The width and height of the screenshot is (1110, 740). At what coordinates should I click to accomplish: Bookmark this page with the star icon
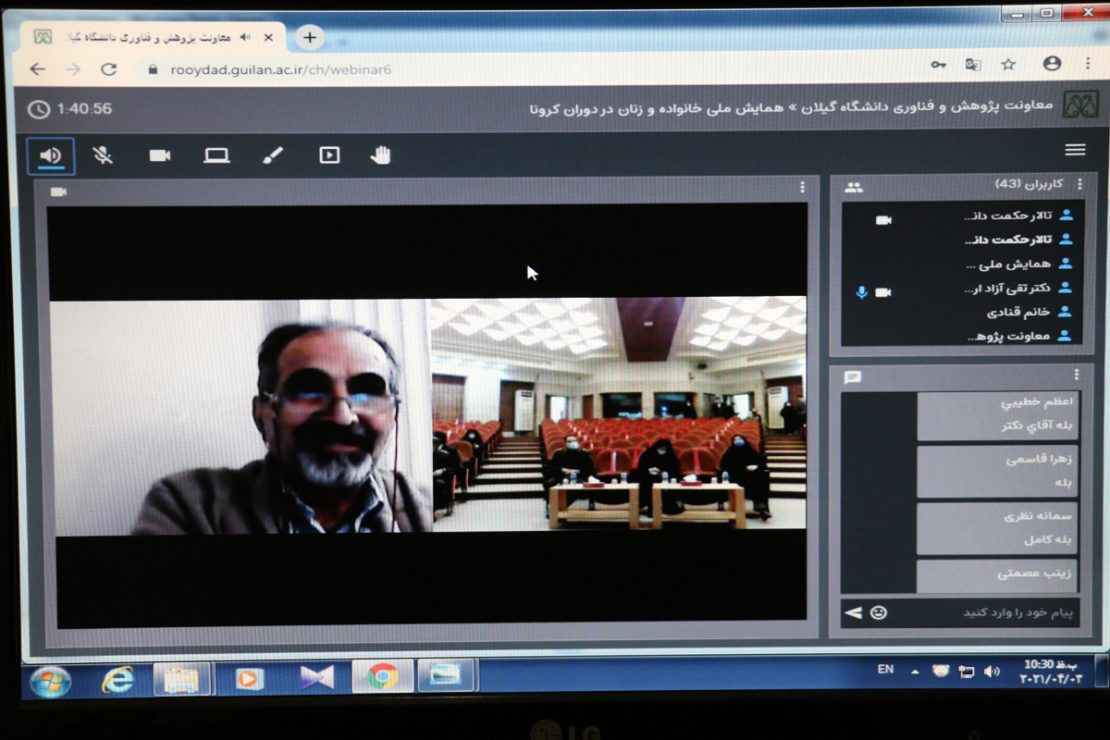point(1008,65)
